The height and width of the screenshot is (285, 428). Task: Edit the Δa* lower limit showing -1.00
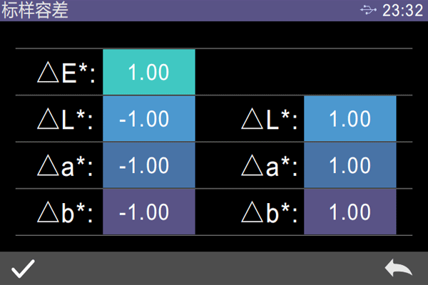tap(148, 165)
